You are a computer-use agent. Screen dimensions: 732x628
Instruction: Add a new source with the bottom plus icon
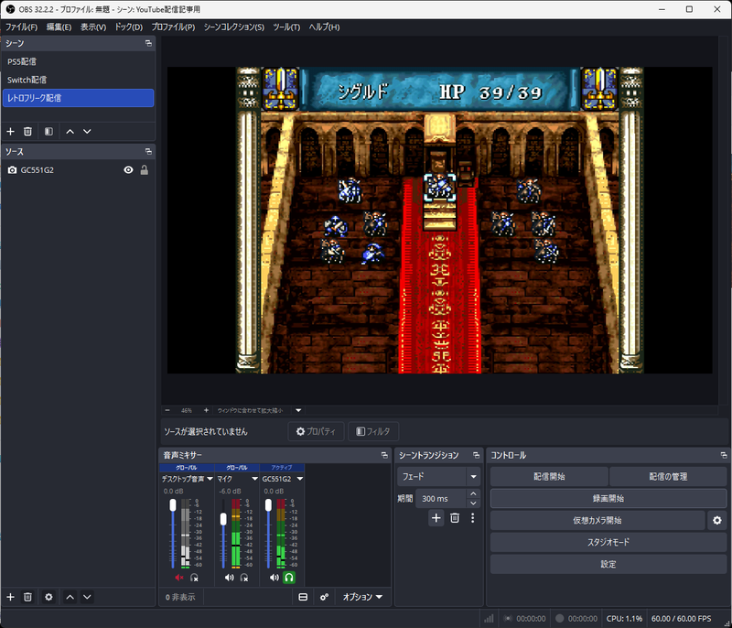tap(10, 597)
